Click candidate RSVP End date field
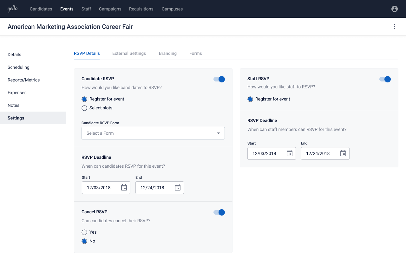406x265 pixels. point(160,188)
